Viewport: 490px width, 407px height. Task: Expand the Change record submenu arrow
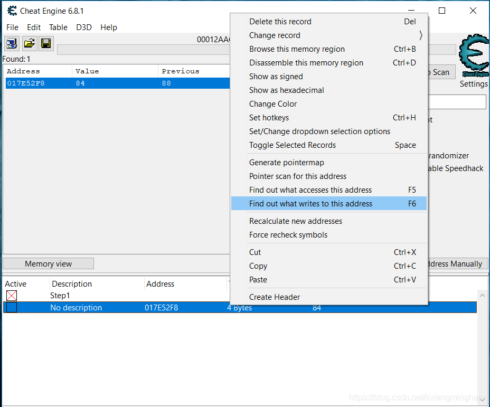(421, 35)
